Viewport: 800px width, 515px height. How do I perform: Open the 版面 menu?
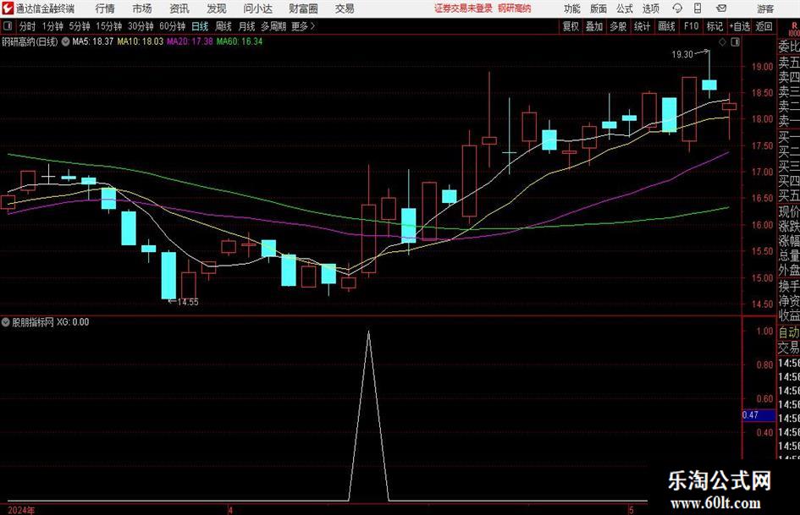point(598,8)
